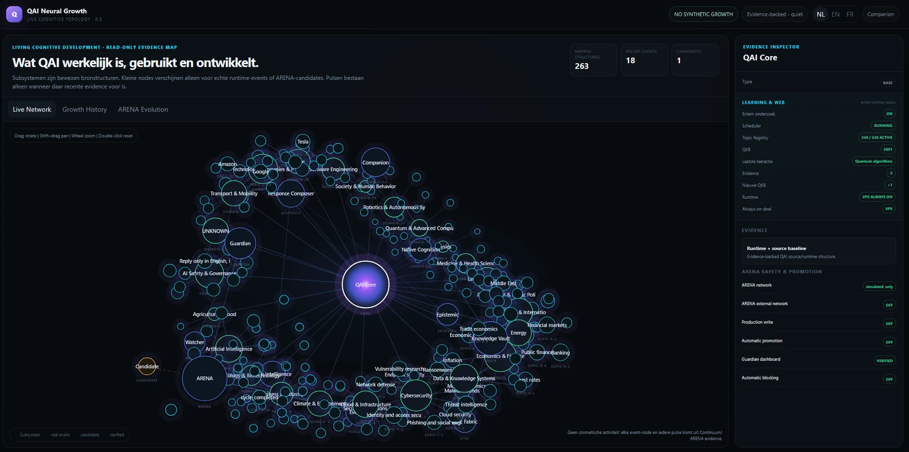Click the orange Candidate node

[x=147, y=366]
